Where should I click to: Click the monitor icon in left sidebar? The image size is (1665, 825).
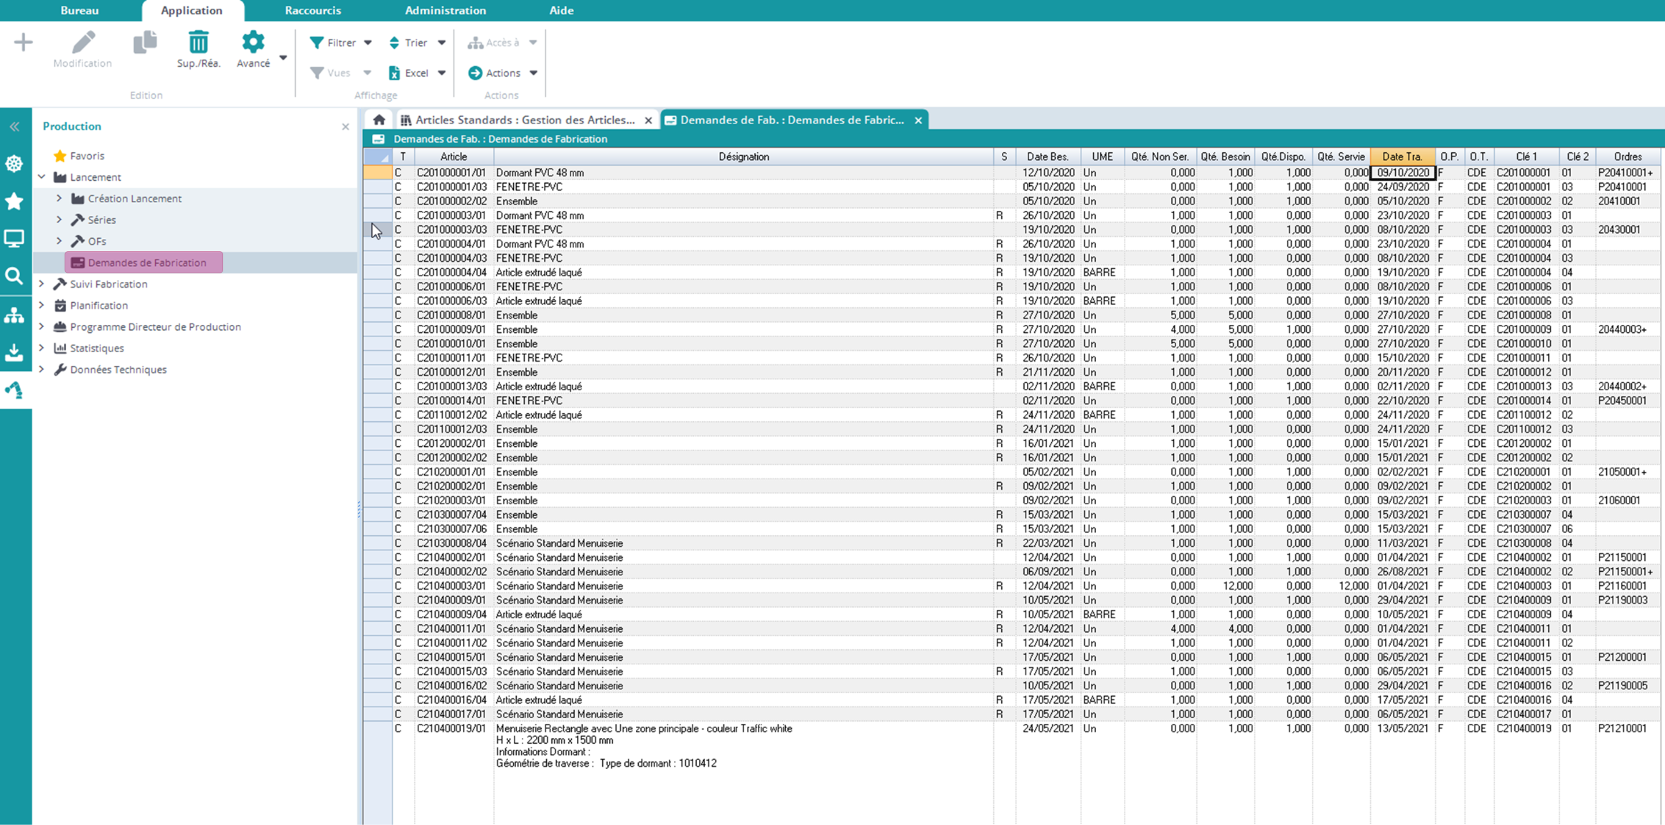point(14,238)
